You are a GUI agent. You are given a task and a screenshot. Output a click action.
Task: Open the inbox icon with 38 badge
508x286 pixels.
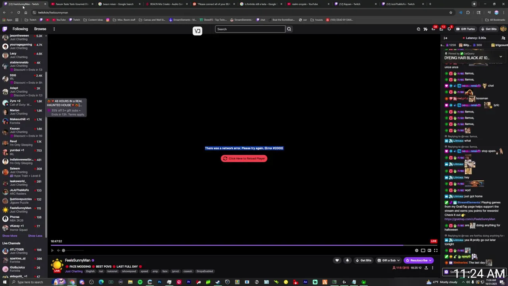tap(433, 29)
